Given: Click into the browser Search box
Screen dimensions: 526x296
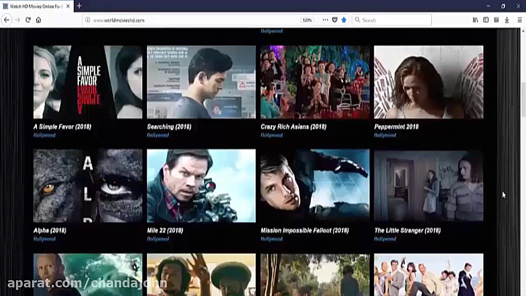Looking at the screenshot, I should (392, 20).
